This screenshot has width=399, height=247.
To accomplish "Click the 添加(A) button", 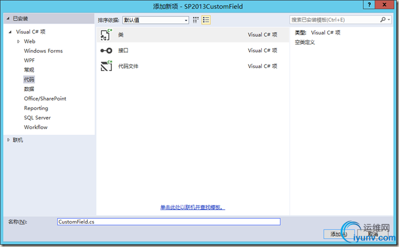I will [339, 234].
